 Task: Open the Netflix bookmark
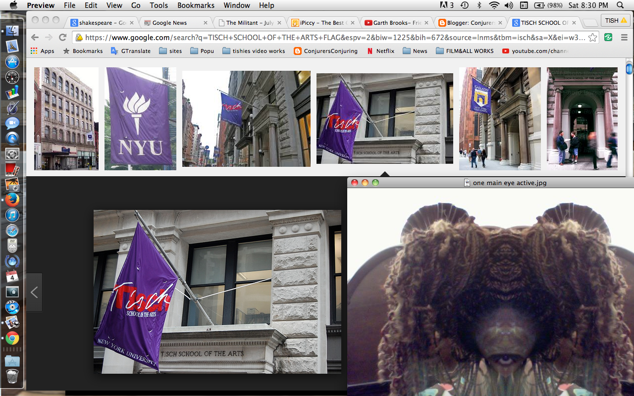tap(380, 51)
